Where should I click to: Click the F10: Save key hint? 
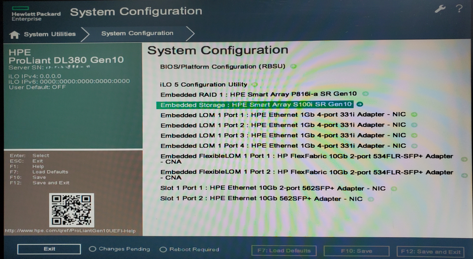click(28, 177)
